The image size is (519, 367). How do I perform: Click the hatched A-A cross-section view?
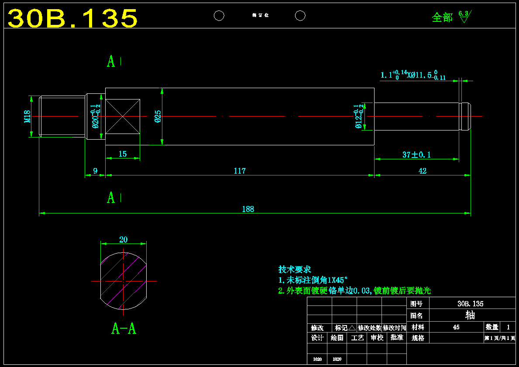[x=124, y=281]
